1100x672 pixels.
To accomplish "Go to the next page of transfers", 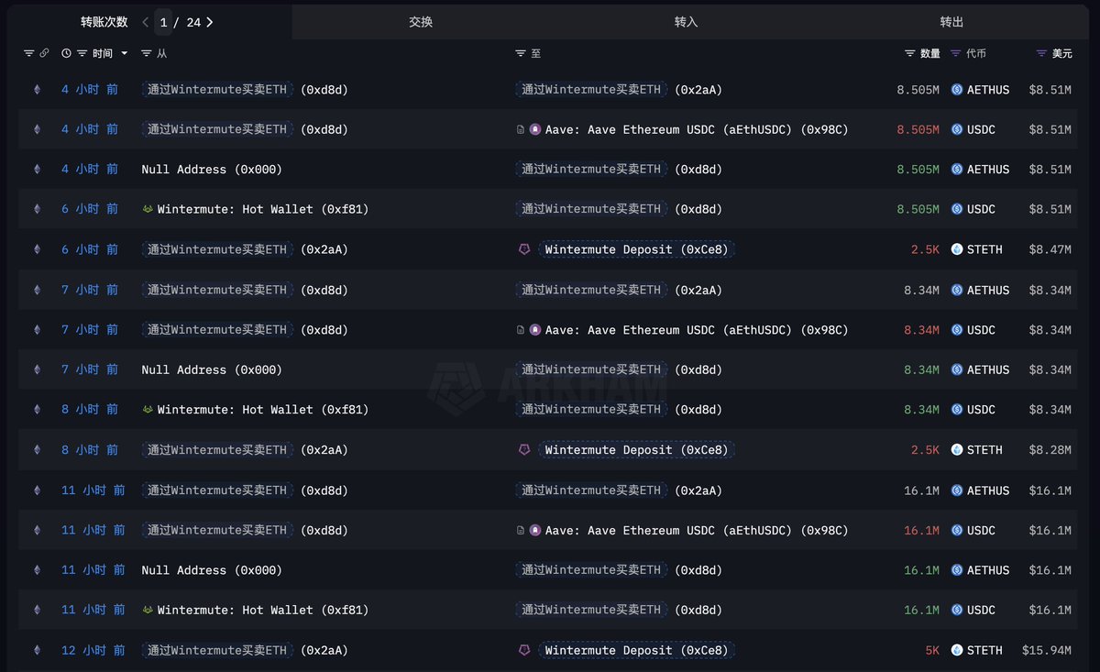I will coord(209,22).
